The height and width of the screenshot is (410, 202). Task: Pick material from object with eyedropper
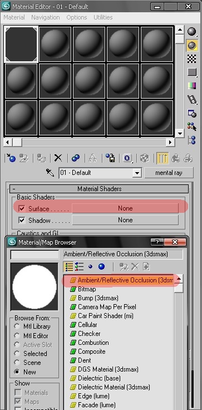(50, 173)
